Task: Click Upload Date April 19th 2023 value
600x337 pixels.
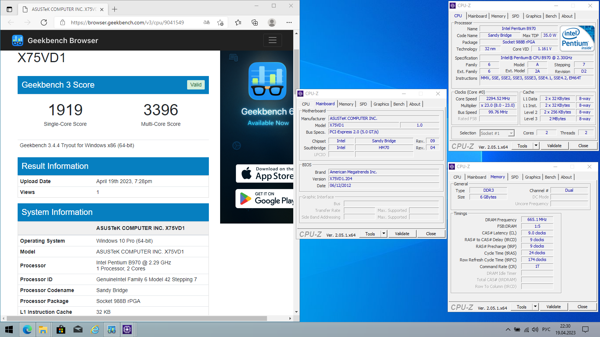Action: pyautogui.click(x=124, y=181)
